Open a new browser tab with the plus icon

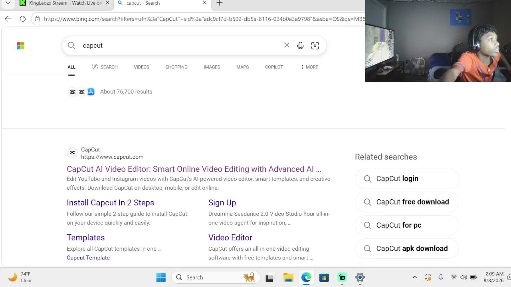click(219, 3)
